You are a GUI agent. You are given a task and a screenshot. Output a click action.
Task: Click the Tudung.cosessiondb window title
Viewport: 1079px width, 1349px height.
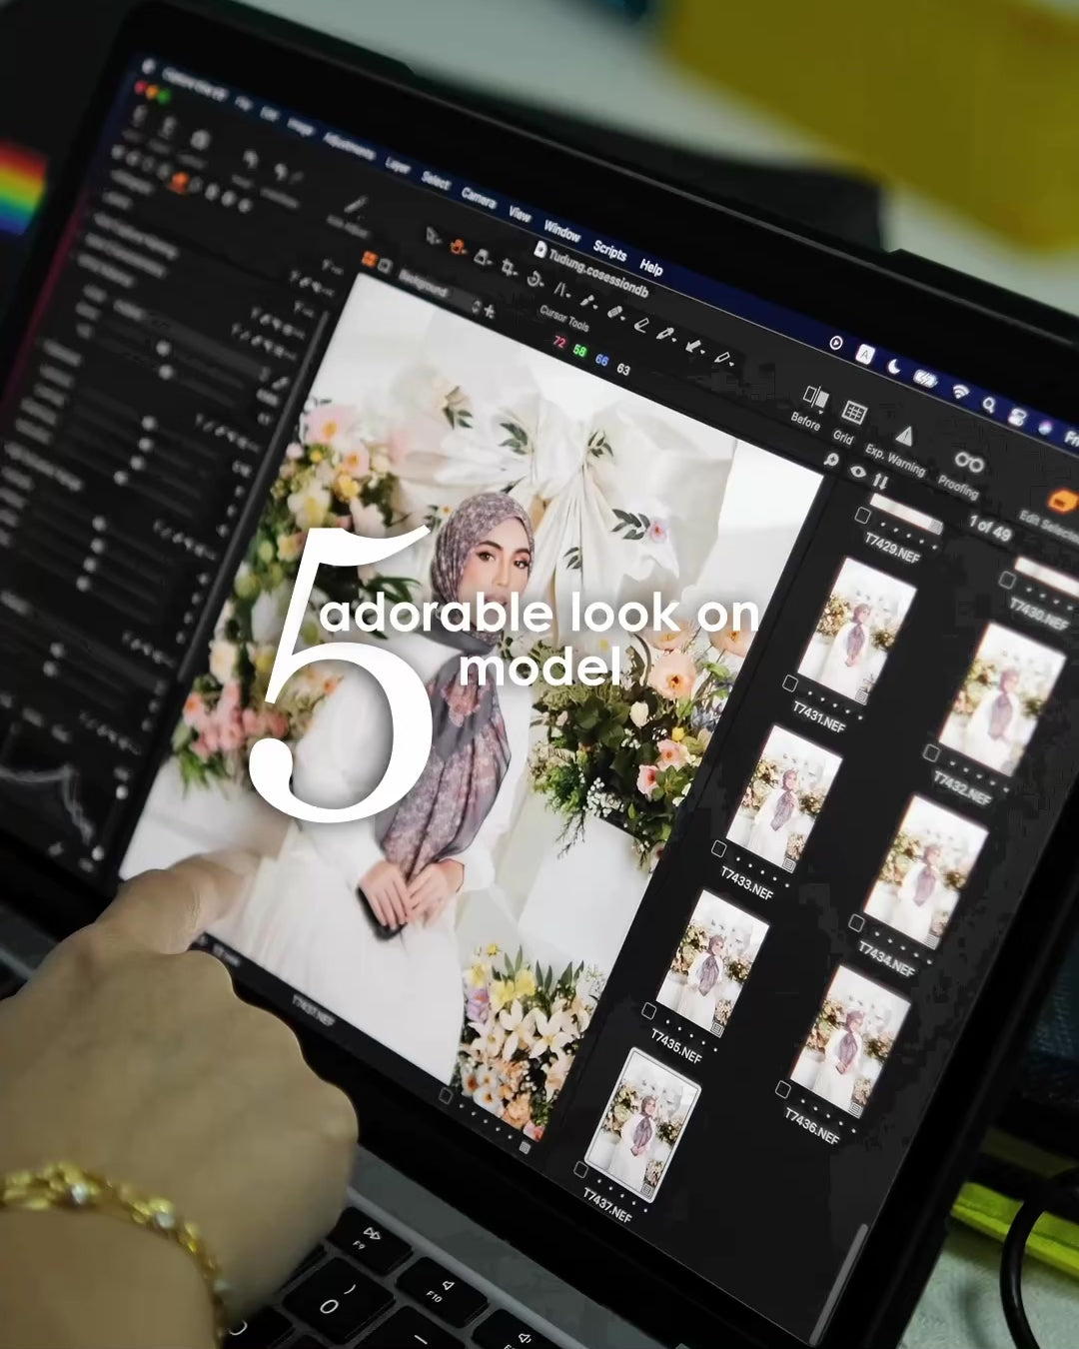click(598, 273)
